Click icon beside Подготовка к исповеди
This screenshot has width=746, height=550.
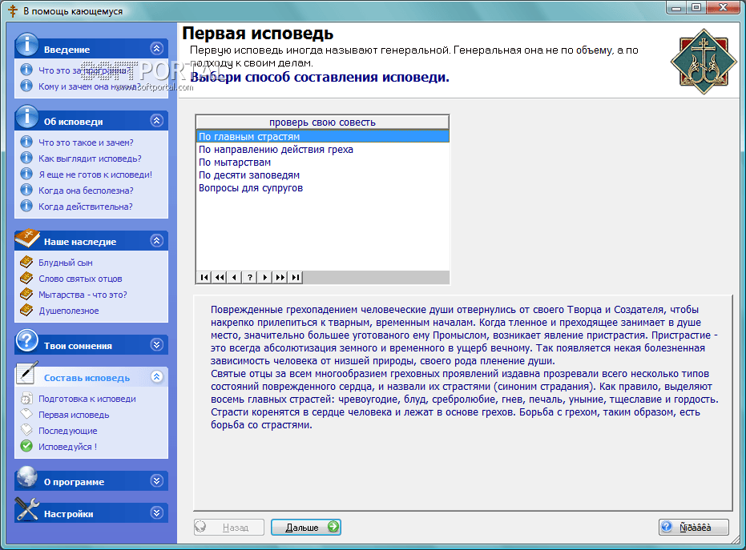(26, 399)
